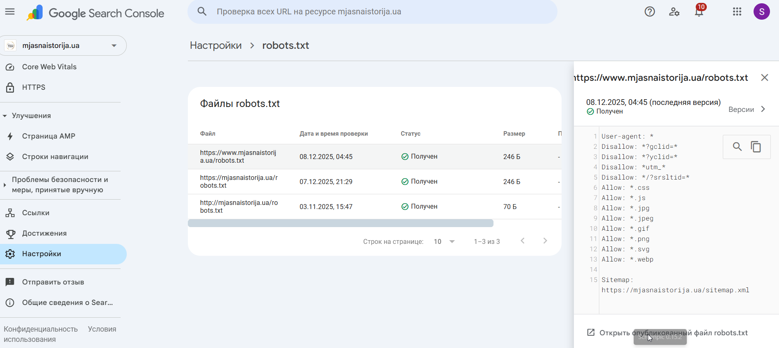Click the mjasnaistorija.ua property favicon
Image resolution: width=779 pixels, height=348 pixels.
(11, 45)
